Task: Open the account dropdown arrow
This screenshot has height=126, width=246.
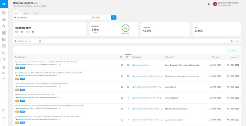Action: [x=240, y=4]
